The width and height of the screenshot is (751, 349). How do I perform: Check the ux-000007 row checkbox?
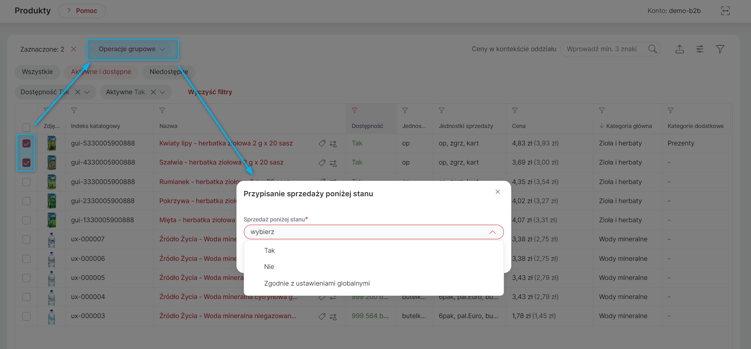pyautogui.click(x=26, y=239)
